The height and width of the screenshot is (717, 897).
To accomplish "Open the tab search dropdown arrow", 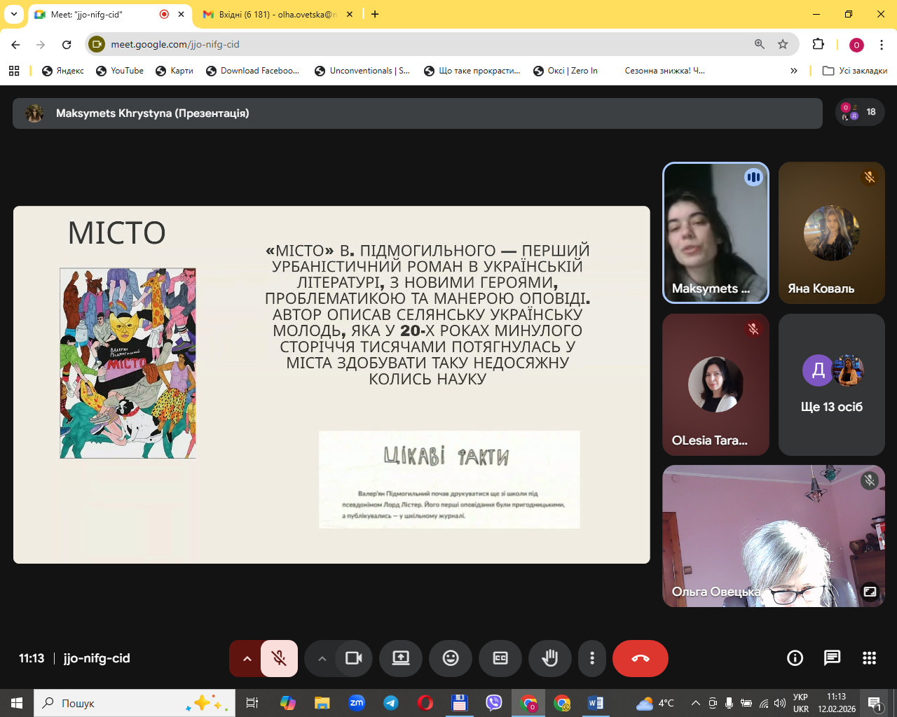I will click(x=14, y=14).
